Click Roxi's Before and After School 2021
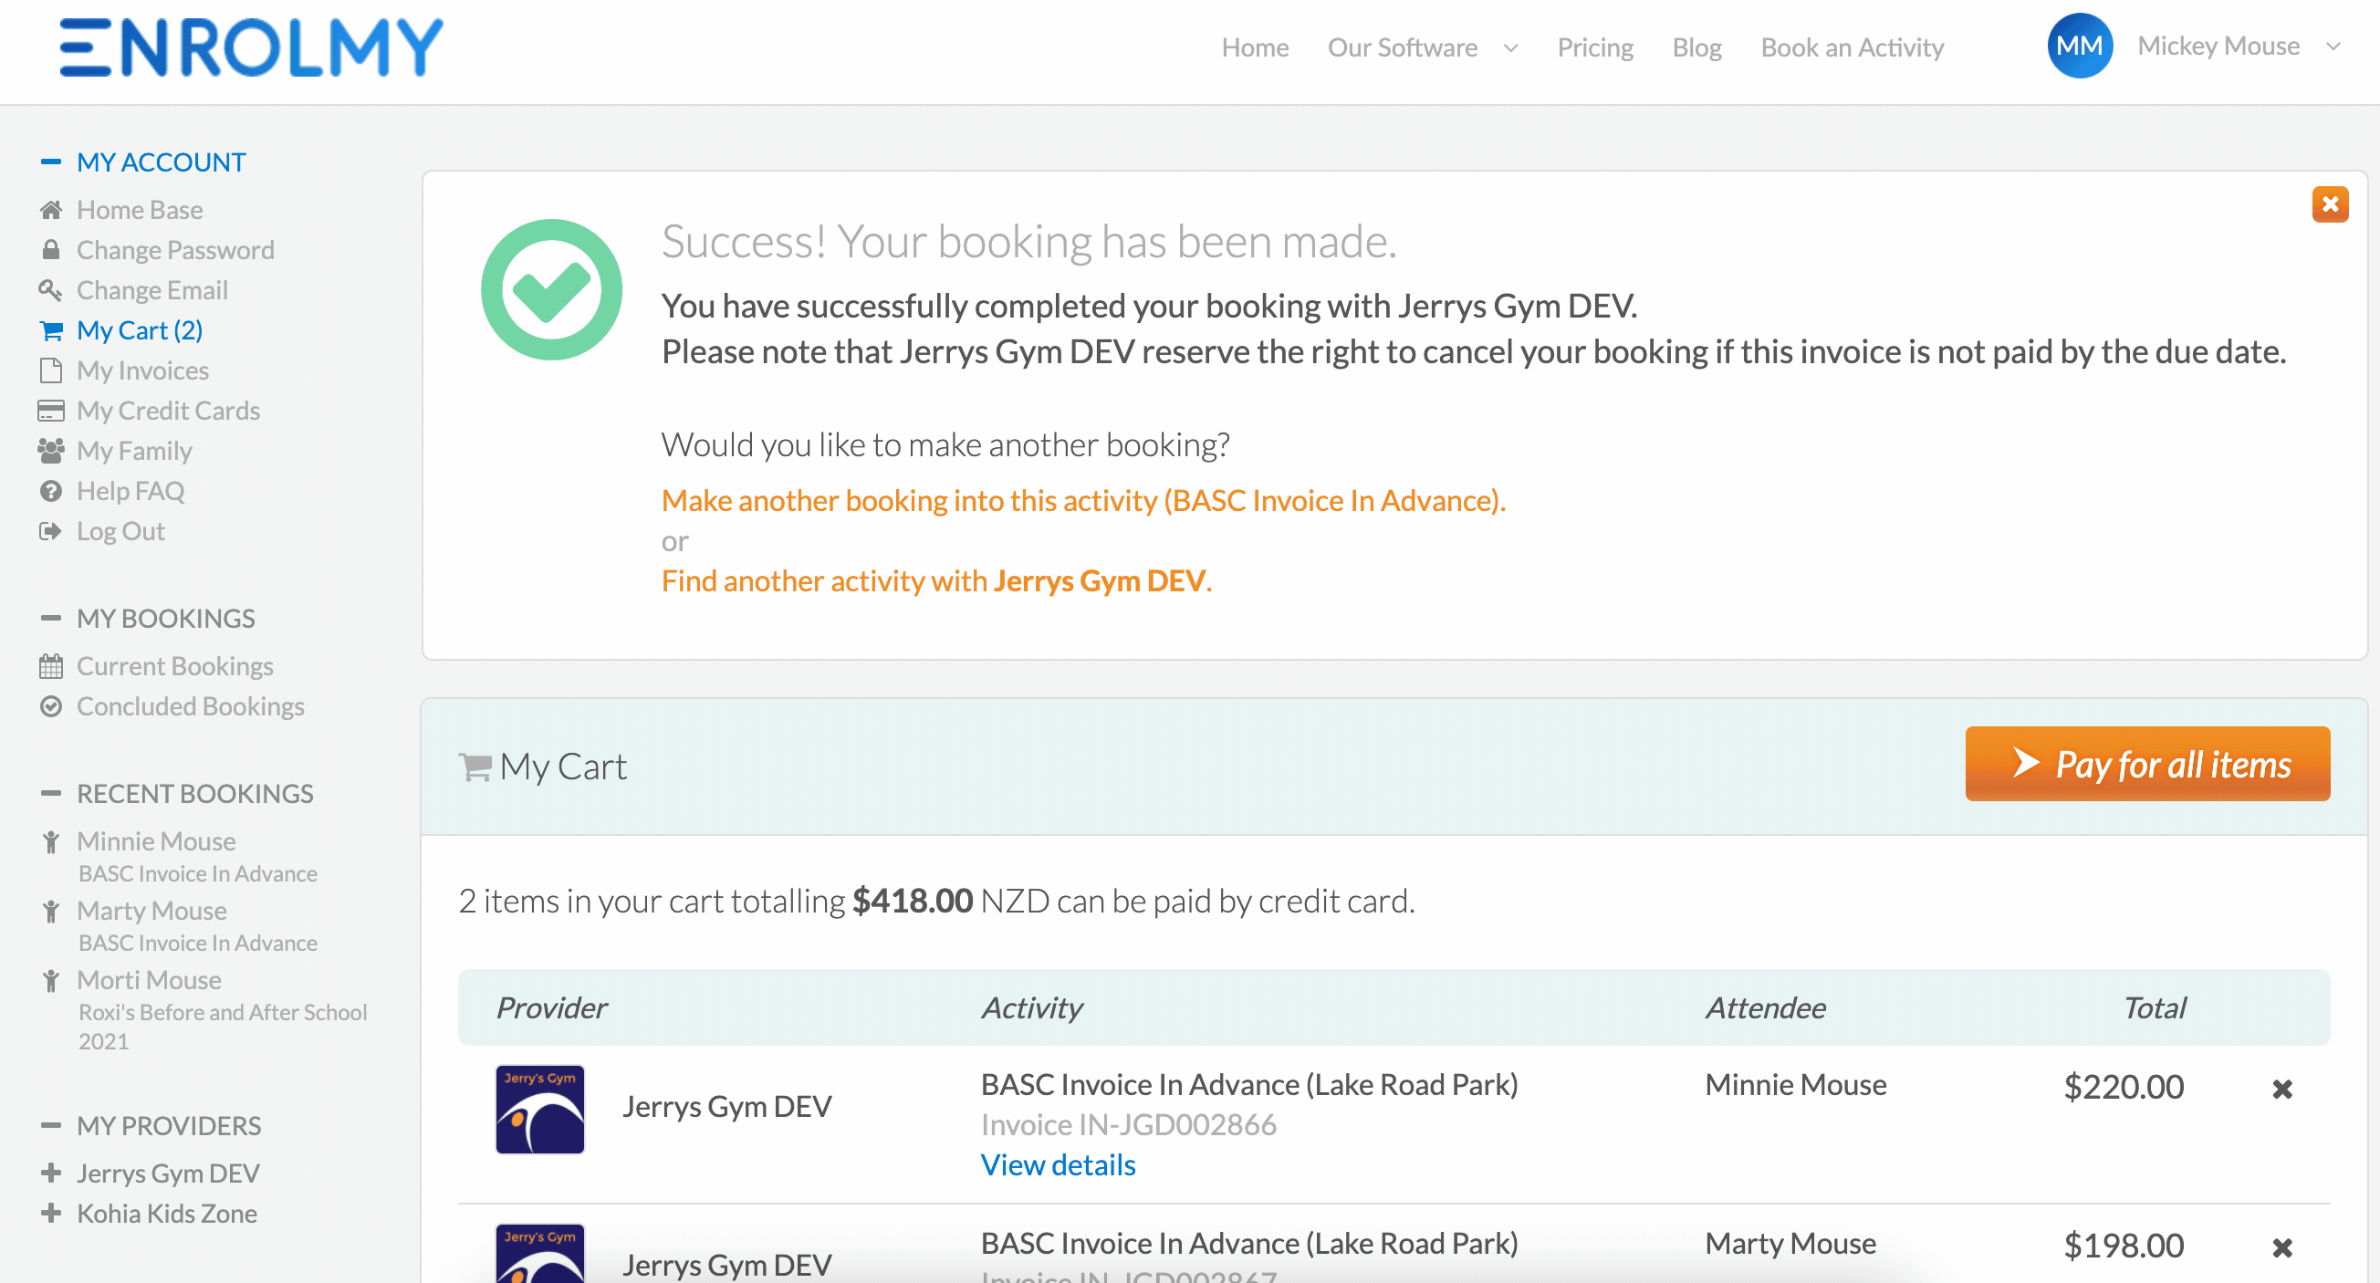This screenshot has width=2380, height=1283. click(x=223, y=1027)
